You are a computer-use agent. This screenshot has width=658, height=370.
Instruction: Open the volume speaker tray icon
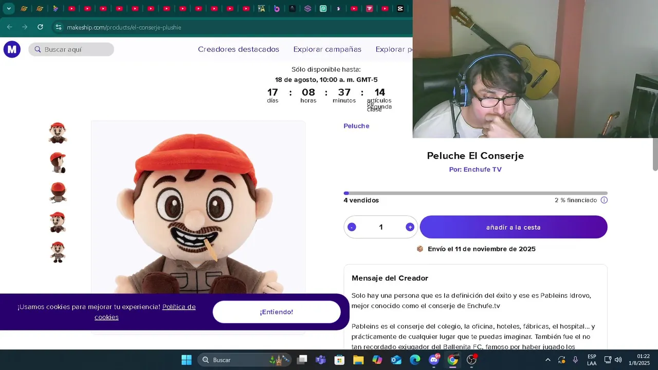tap(618, 360)
